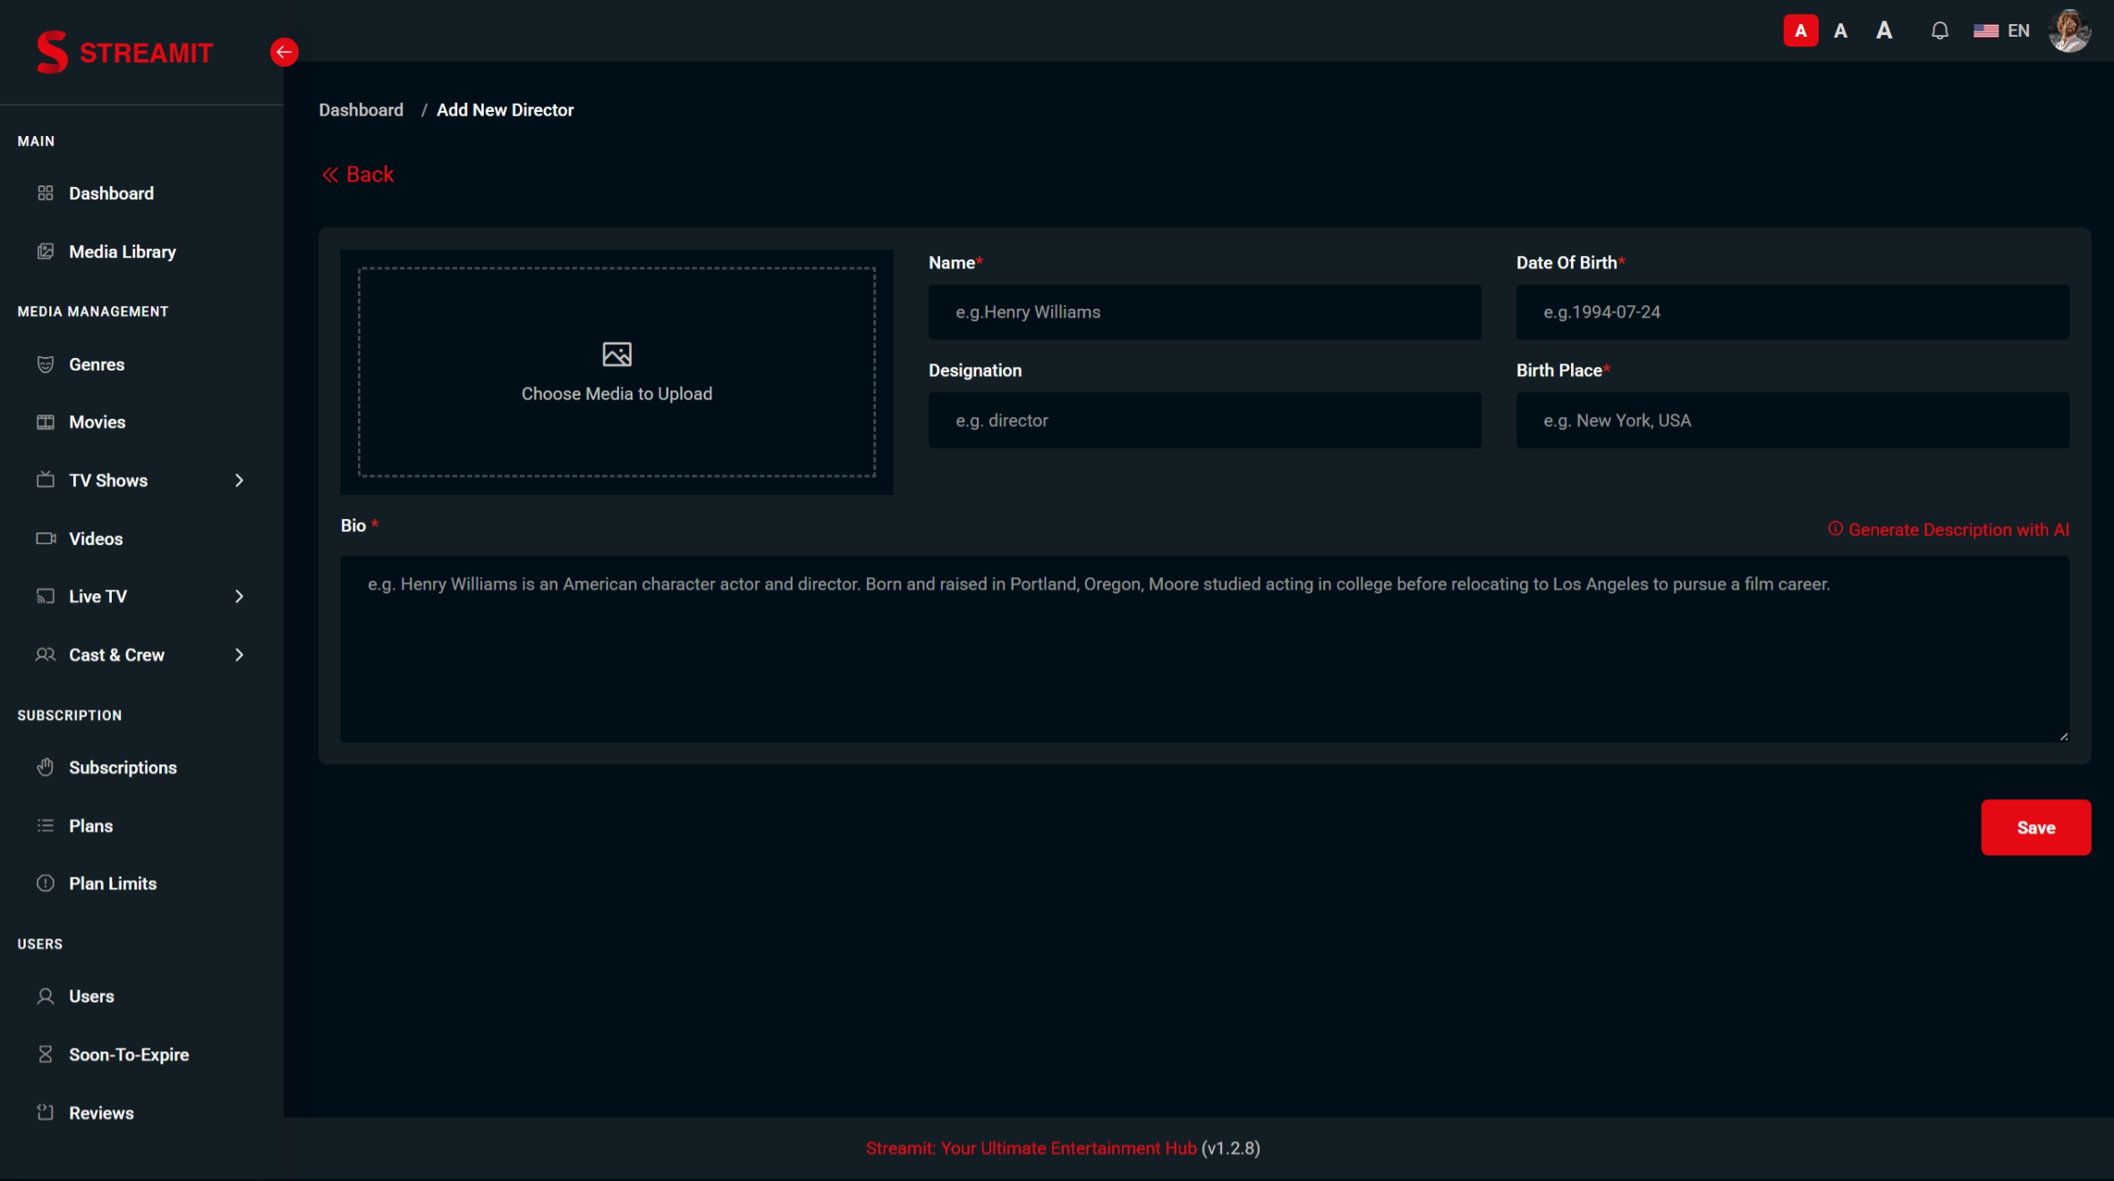The image size is (2114, 1181).
Task: Open Soon-To-Expire menu item
Action: [x=129, y=1055]
